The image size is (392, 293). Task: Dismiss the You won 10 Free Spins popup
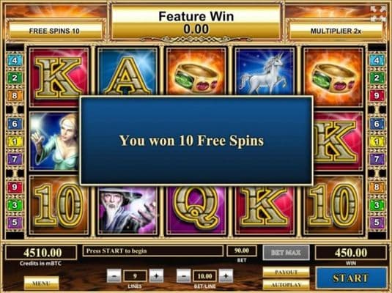tap(196, 141)
